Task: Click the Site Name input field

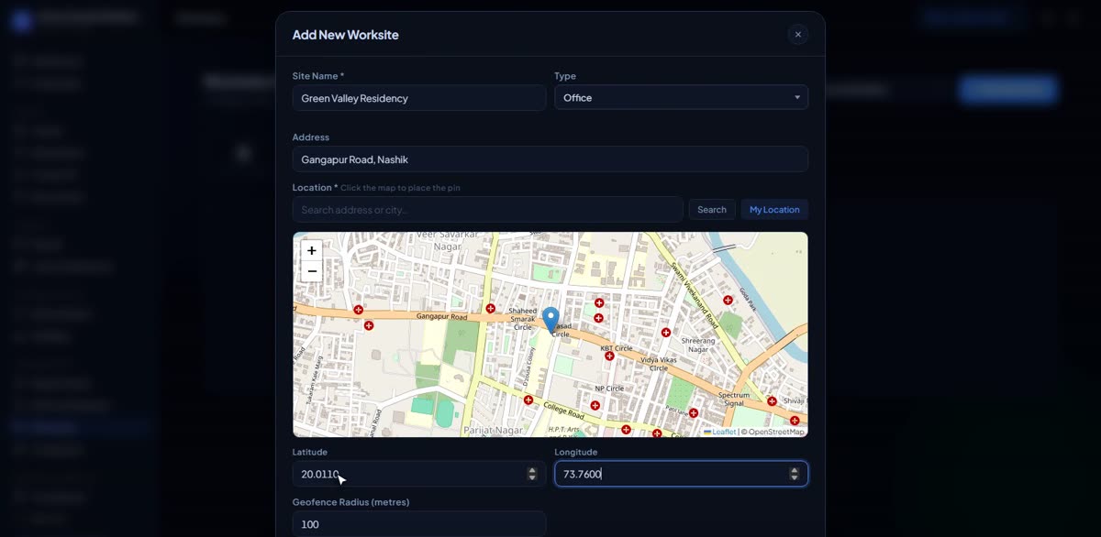Action: click(419, 98)
